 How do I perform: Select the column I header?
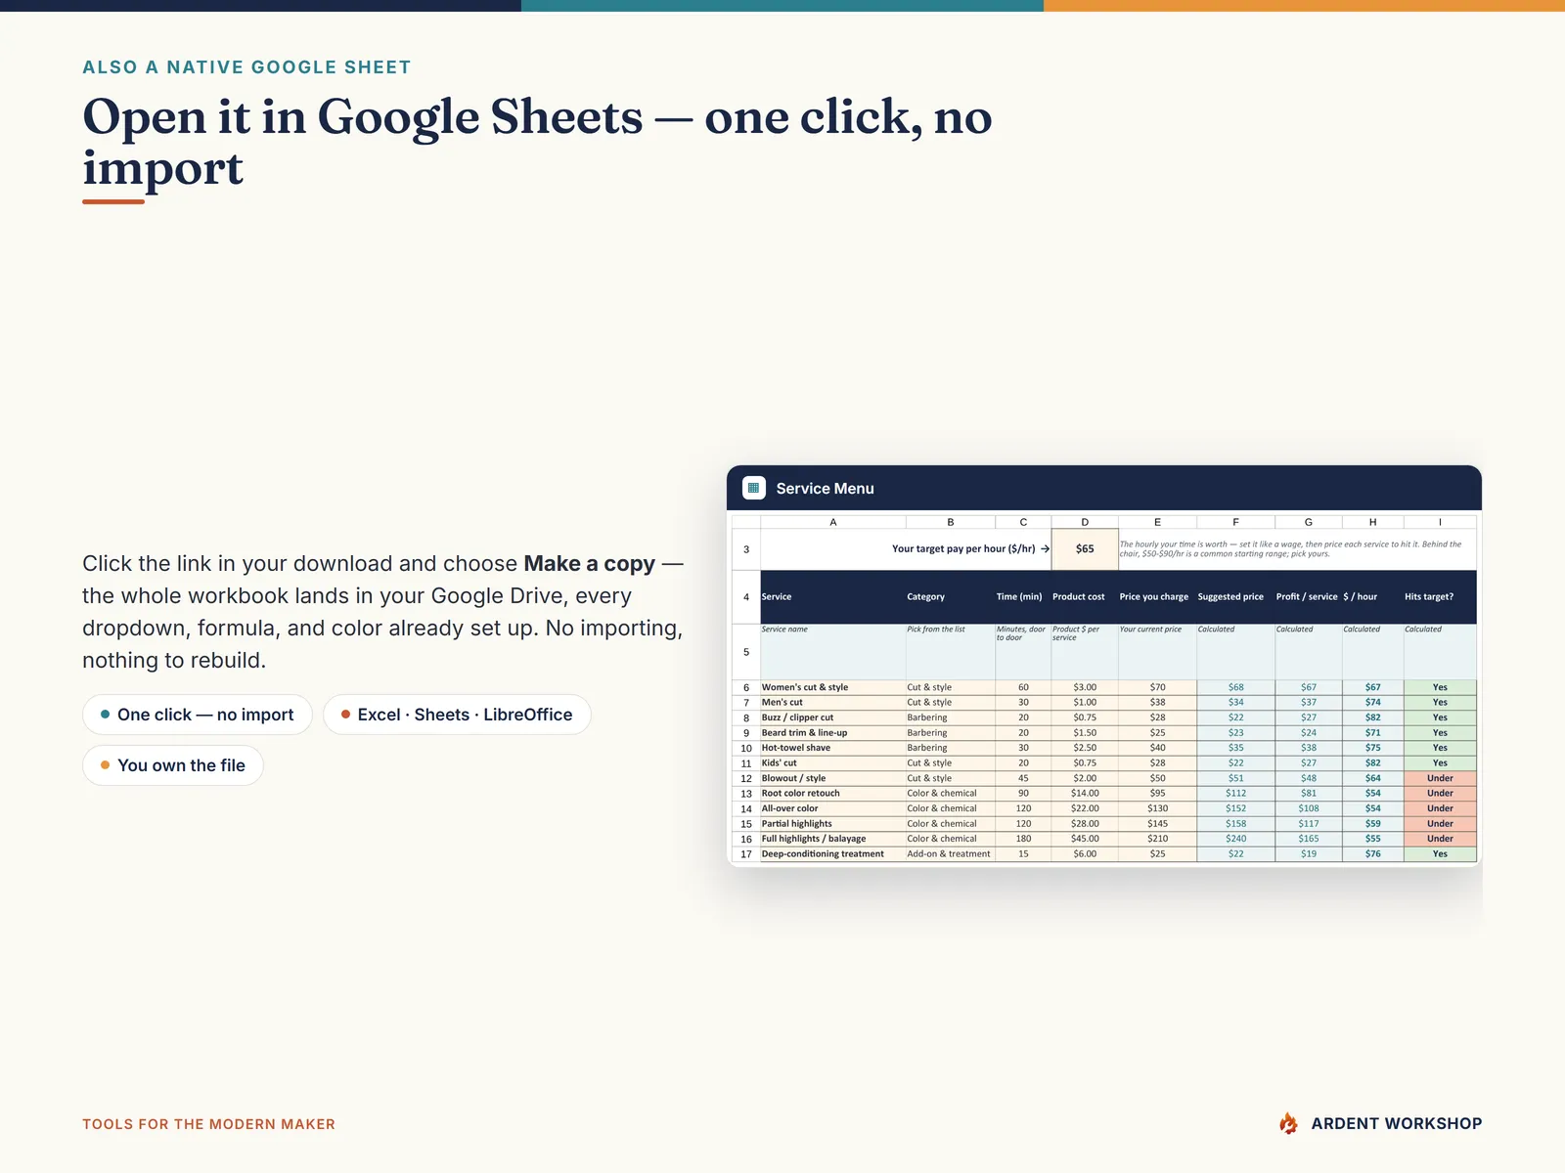pos(1440,522)
